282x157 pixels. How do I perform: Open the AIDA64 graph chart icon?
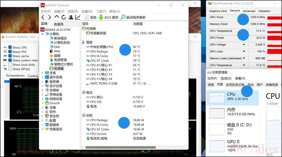pos(78,17)
